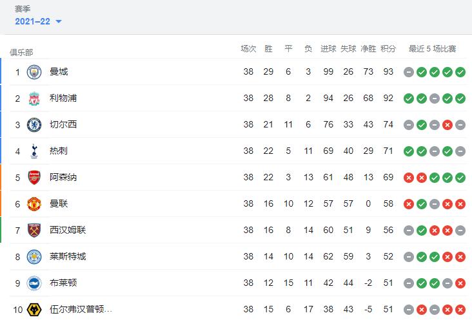Click the Manchester United crest
472x320 pixels.
pyautogui.click(x=34, y=204)
